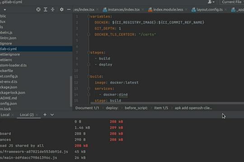Screen dimensions: 244x162
Task: Collapse the build block fold marker
Action: click(89, 76)
